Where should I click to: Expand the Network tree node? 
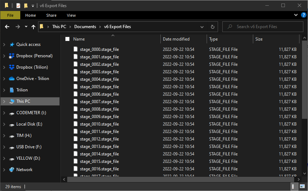pyautogui.click(x=4, y=170)
